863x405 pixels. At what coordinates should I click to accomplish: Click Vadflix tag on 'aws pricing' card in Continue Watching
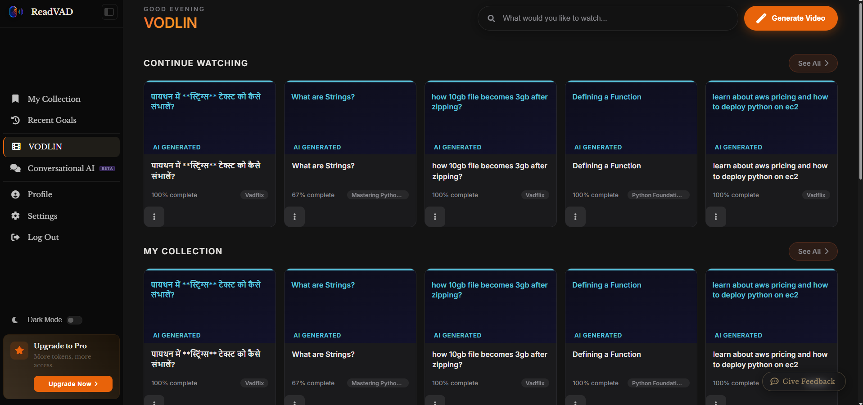click(816, 195)
